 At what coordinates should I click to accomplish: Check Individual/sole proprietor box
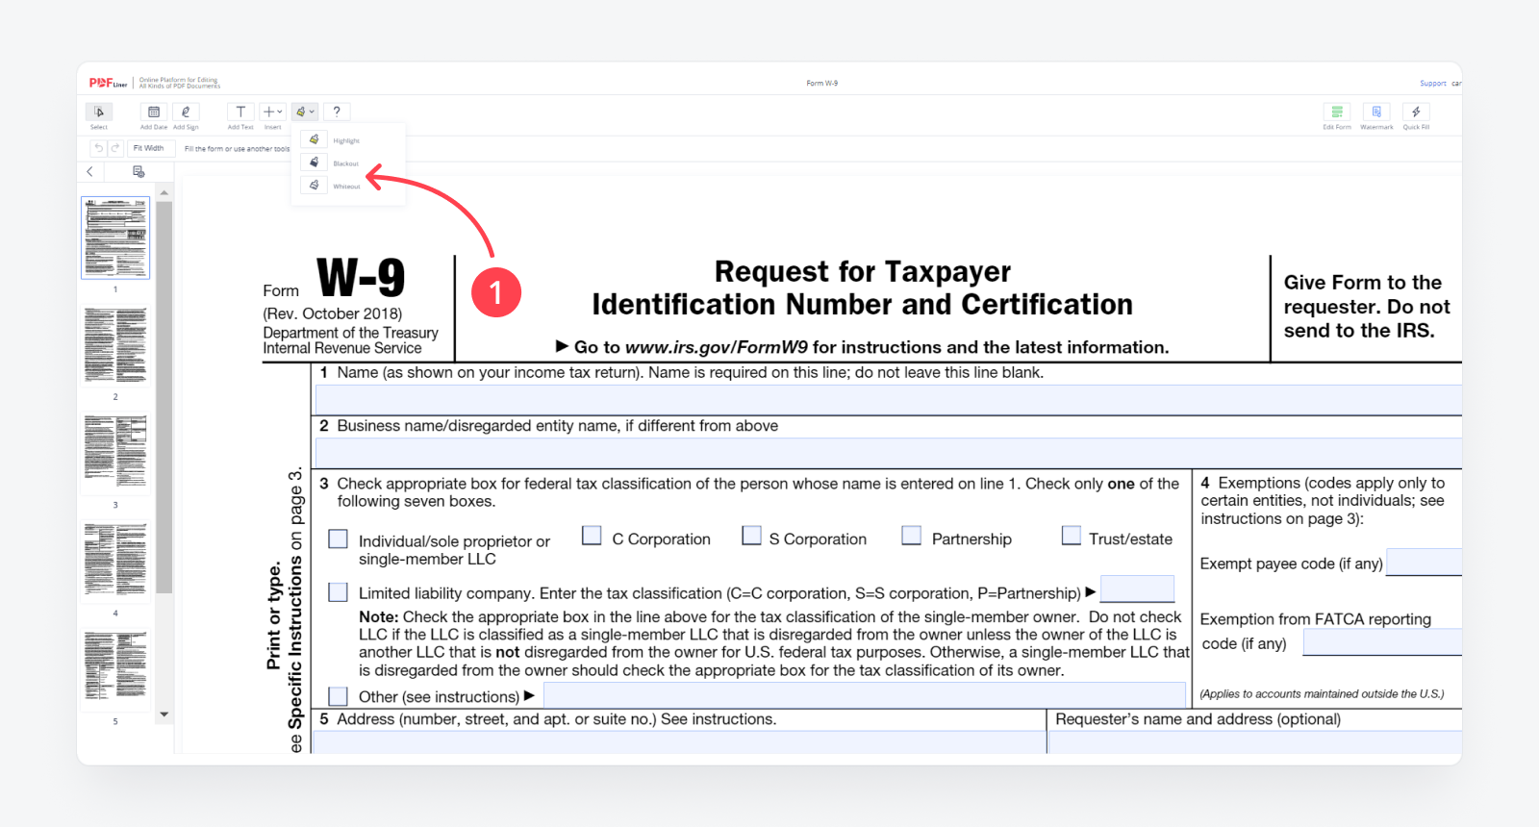(338, 539)
